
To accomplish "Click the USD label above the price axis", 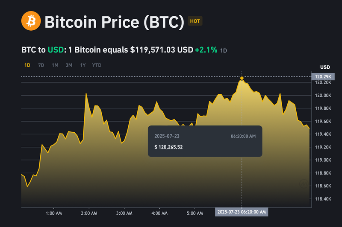I will (325, 67).
